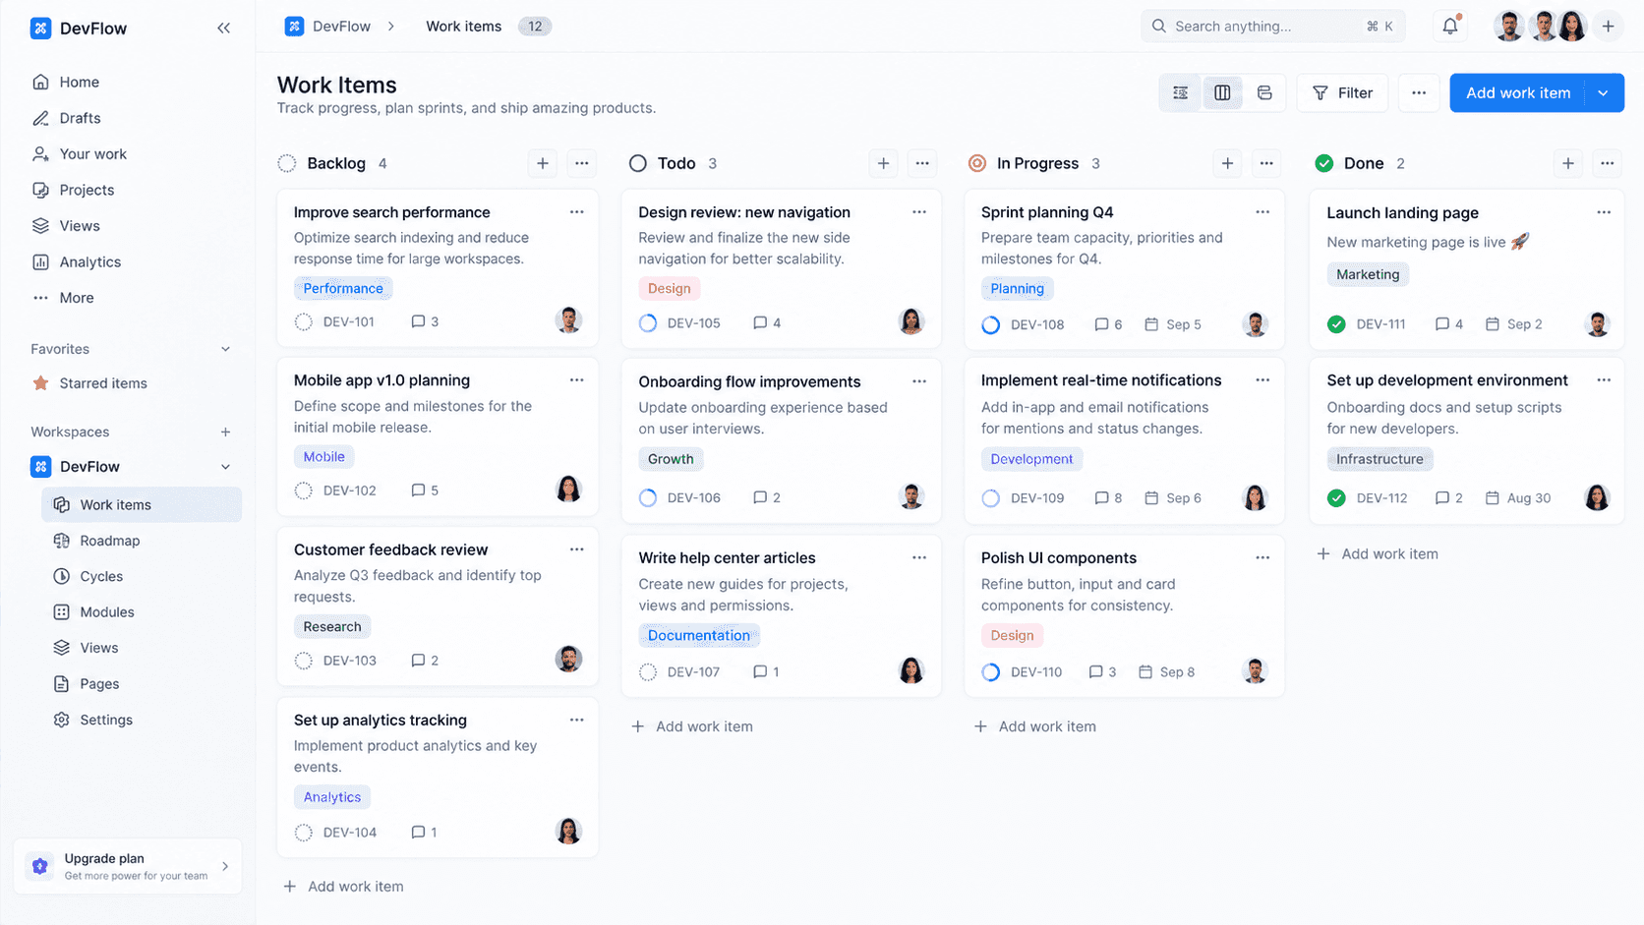Switch to board columns view icon
Viewport: 1644px width, 925px height.
click(x=1222, y=92)
